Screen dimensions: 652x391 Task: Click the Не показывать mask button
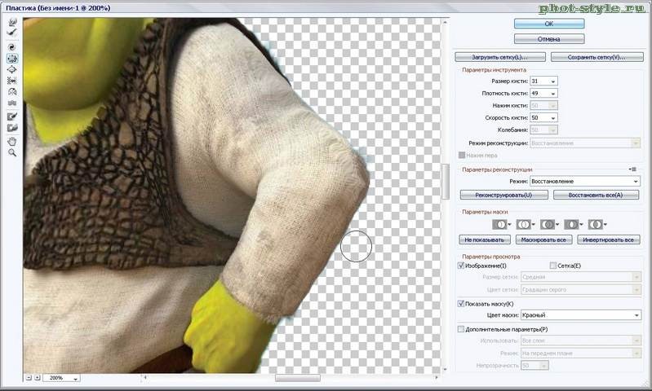(x=485, y=240)
